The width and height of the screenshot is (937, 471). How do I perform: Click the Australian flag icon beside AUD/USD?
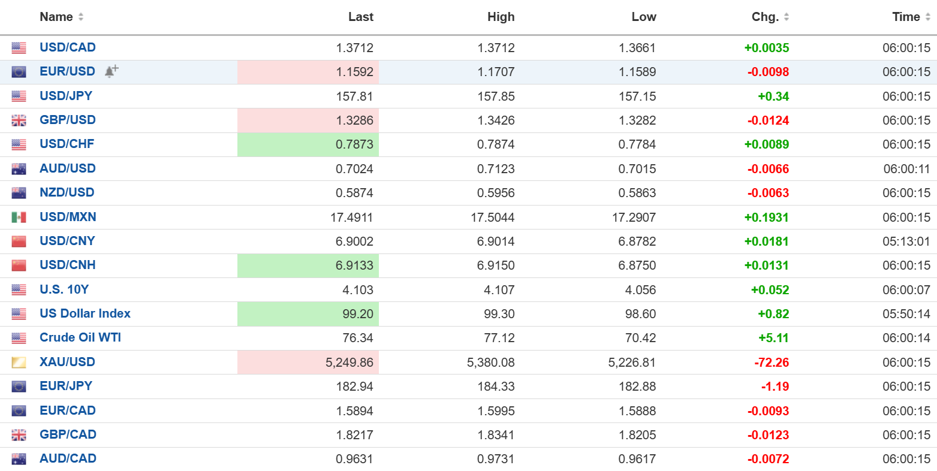(x=19, y=169)
